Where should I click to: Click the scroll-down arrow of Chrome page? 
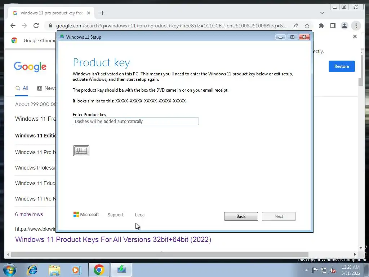361,248
